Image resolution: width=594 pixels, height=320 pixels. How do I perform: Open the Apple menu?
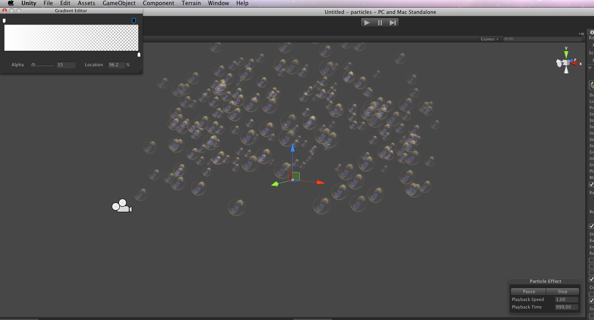[10, 3]
